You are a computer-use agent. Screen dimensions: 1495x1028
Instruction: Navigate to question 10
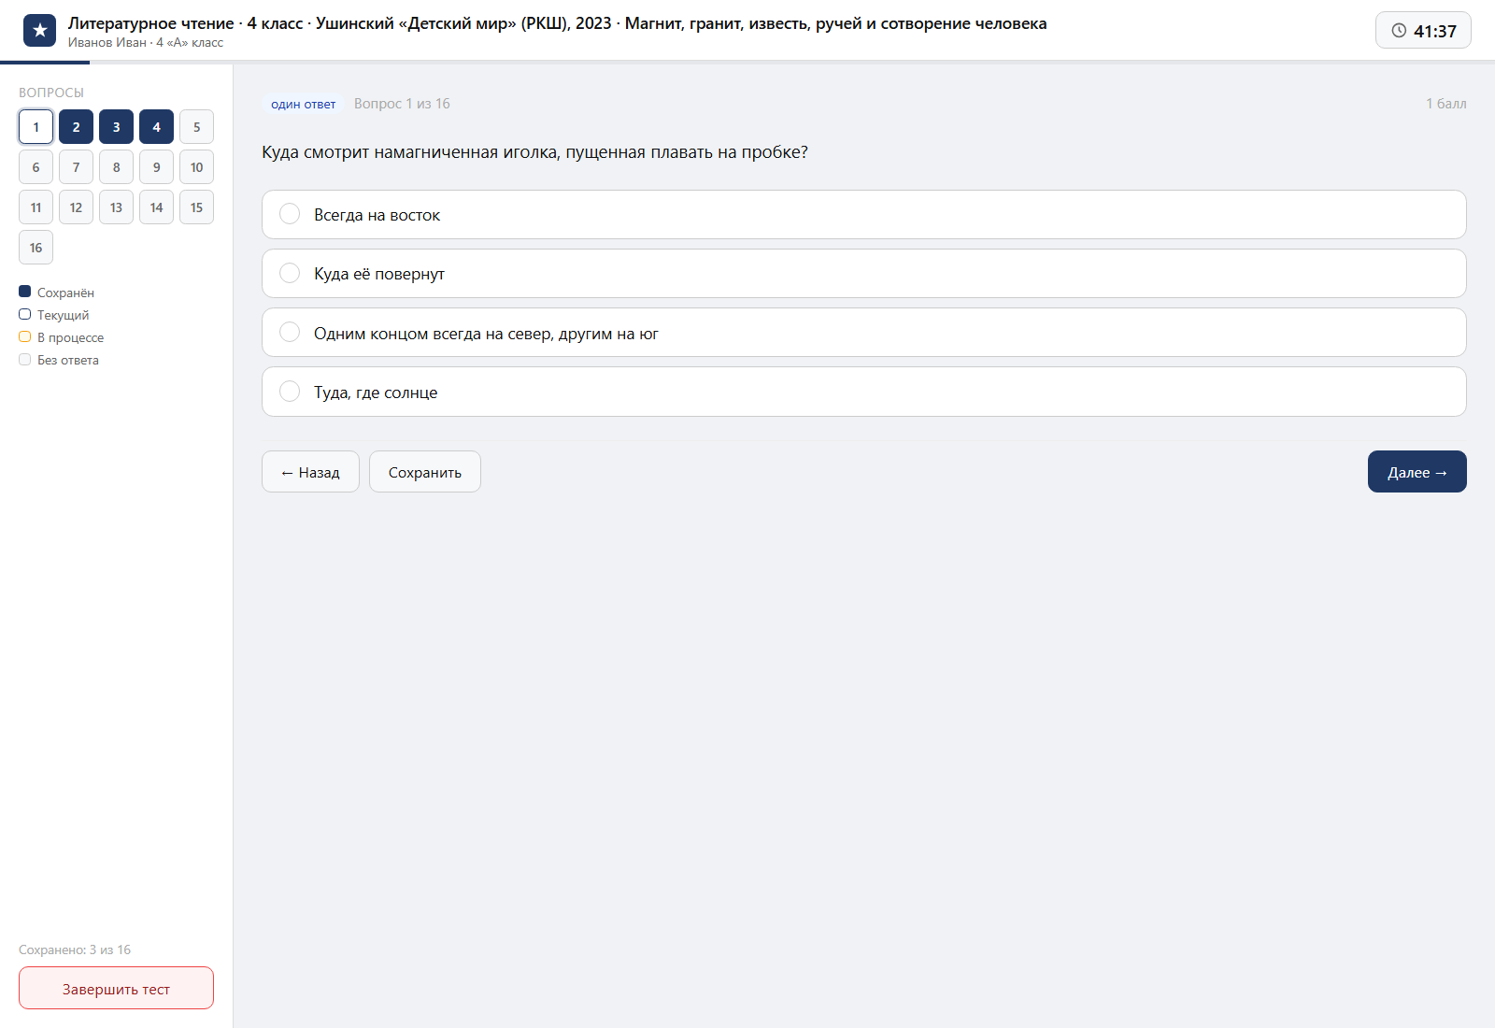coord(196,167)
